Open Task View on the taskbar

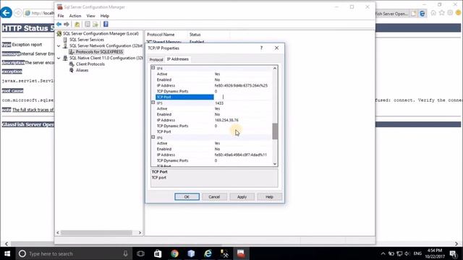point(140,253)
